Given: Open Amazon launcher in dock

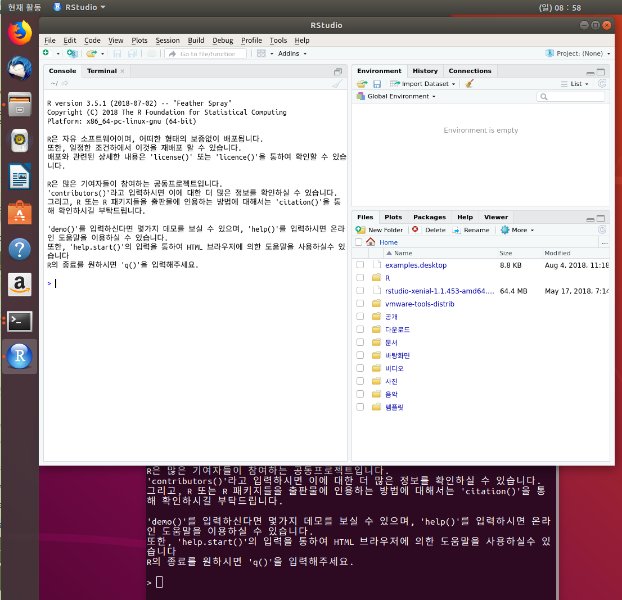Looking at the screenshot, I should (x=20, y=285).
